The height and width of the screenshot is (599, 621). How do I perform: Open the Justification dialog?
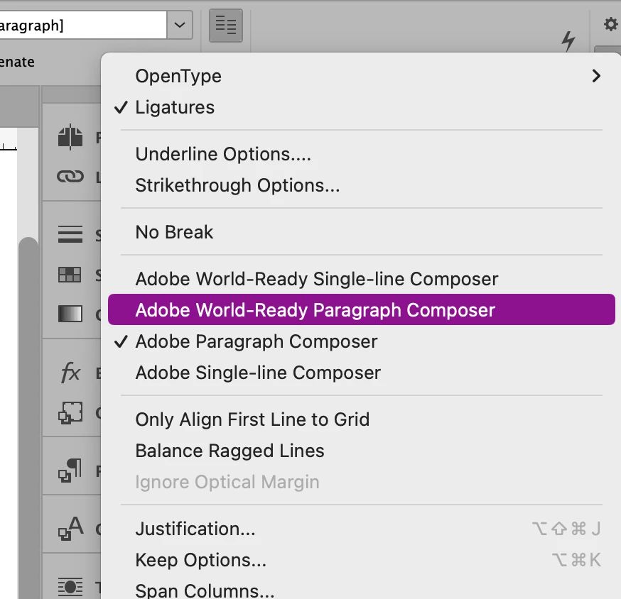click(x=361, y=529)
